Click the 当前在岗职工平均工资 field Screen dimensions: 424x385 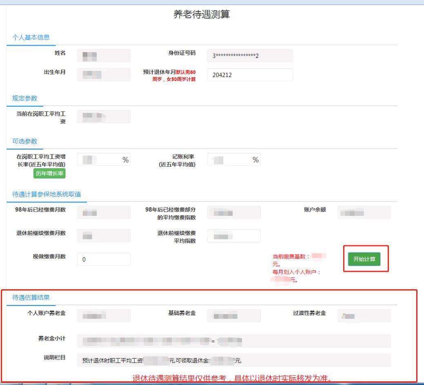[103, 116]
